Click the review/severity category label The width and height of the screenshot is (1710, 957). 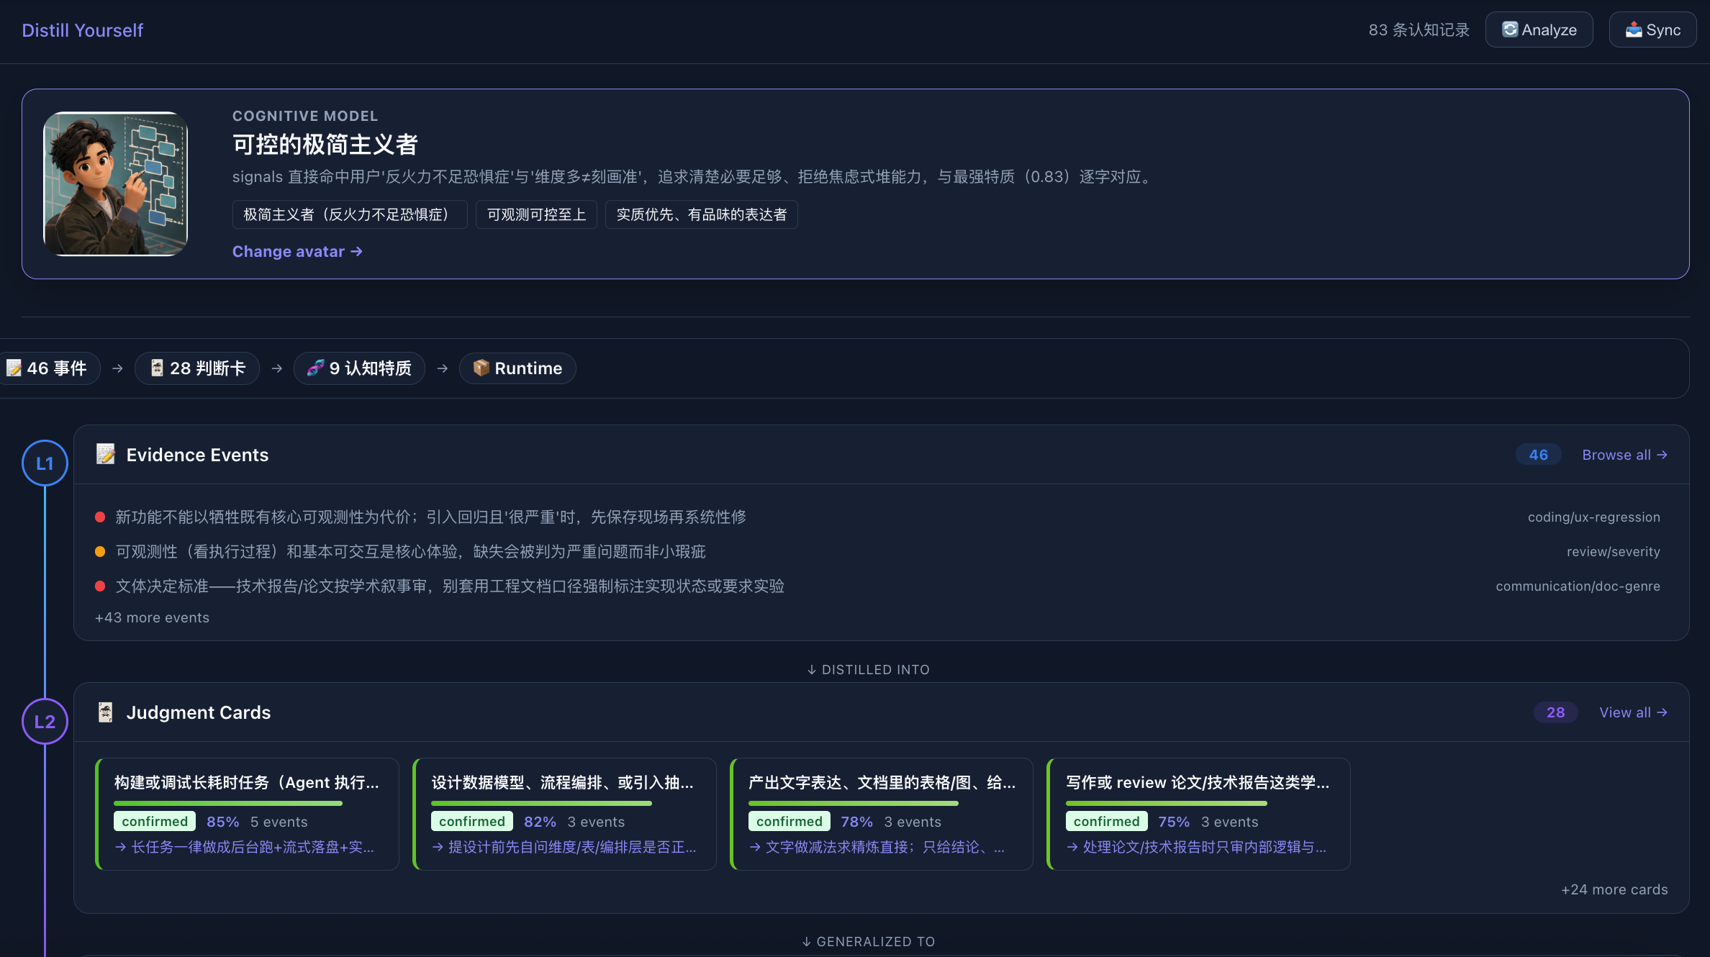tap(1613, 552)
